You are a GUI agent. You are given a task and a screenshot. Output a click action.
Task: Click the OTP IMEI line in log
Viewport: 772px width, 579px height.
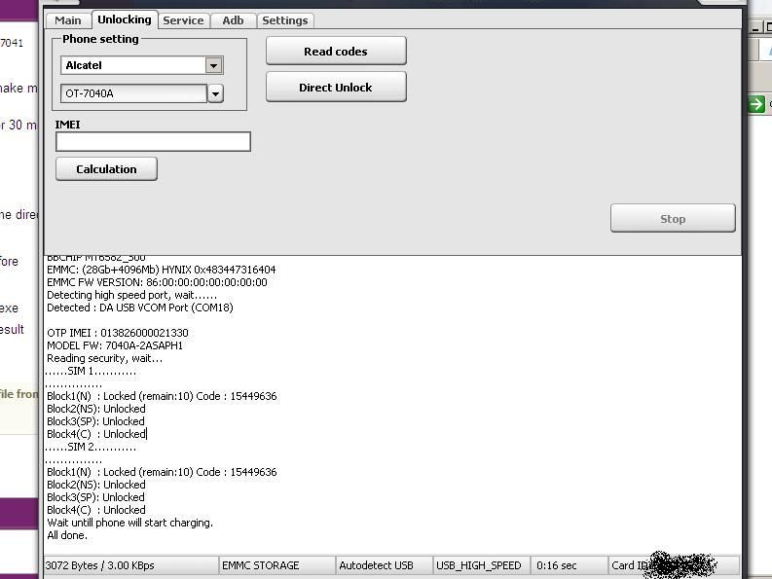pos(118,333)
